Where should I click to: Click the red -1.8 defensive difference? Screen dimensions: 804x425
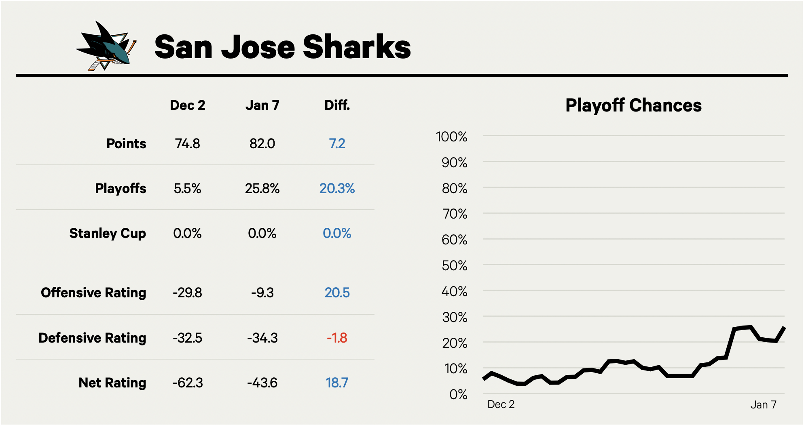(337, 338)
